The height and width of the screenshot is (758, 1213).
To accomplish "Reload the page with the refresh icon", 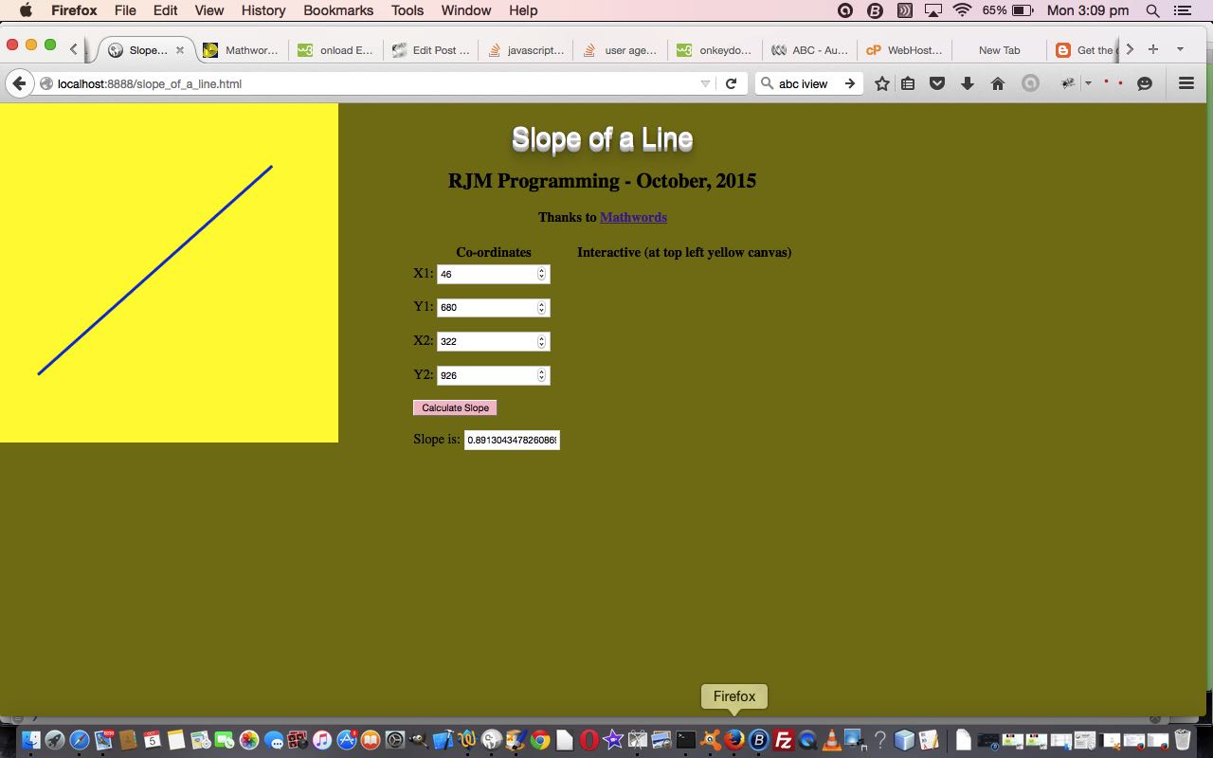I will [731, 83].
